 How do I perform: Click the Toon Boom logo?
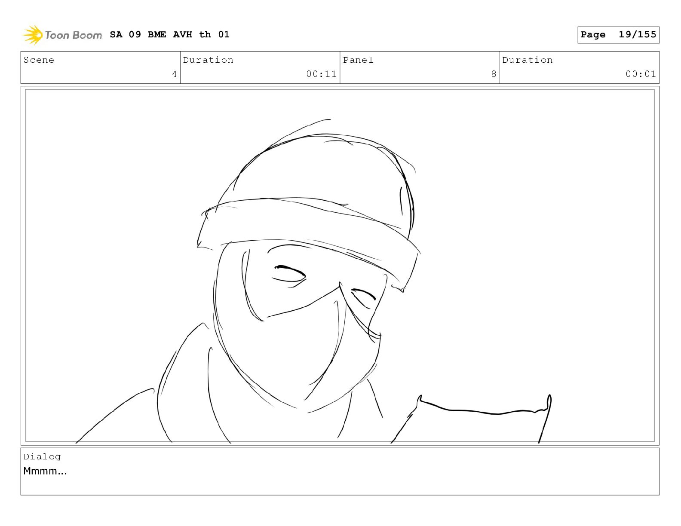click(62, 35)
